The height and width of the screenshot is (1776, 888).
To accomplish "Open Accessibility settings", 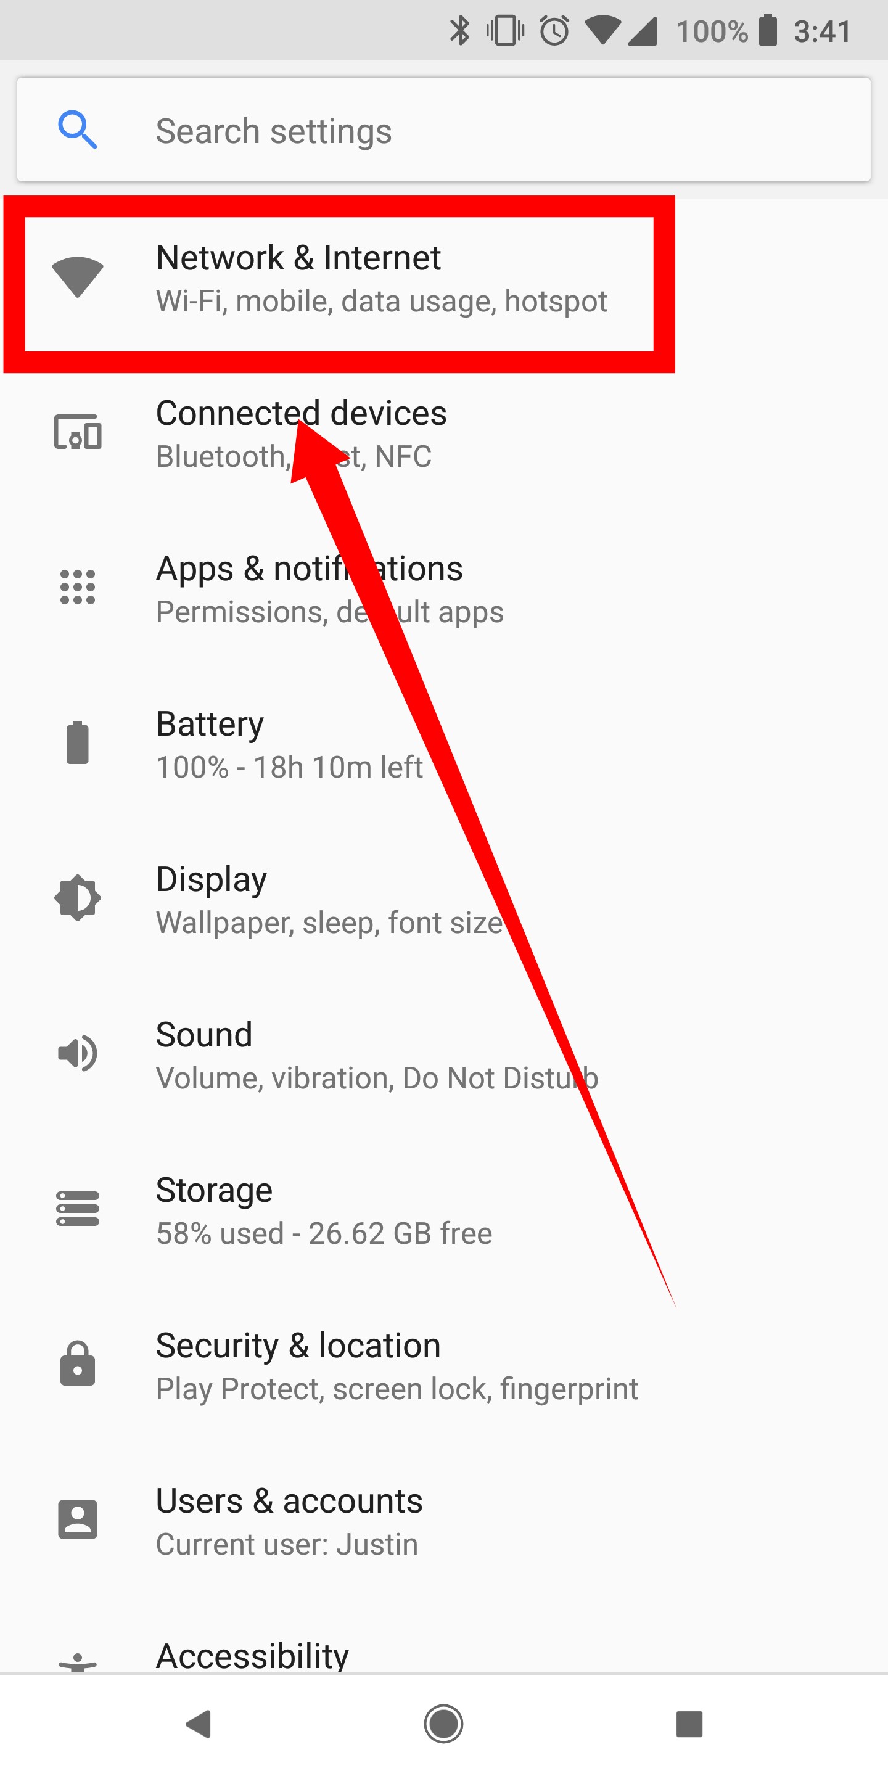I will point(252,1655).
